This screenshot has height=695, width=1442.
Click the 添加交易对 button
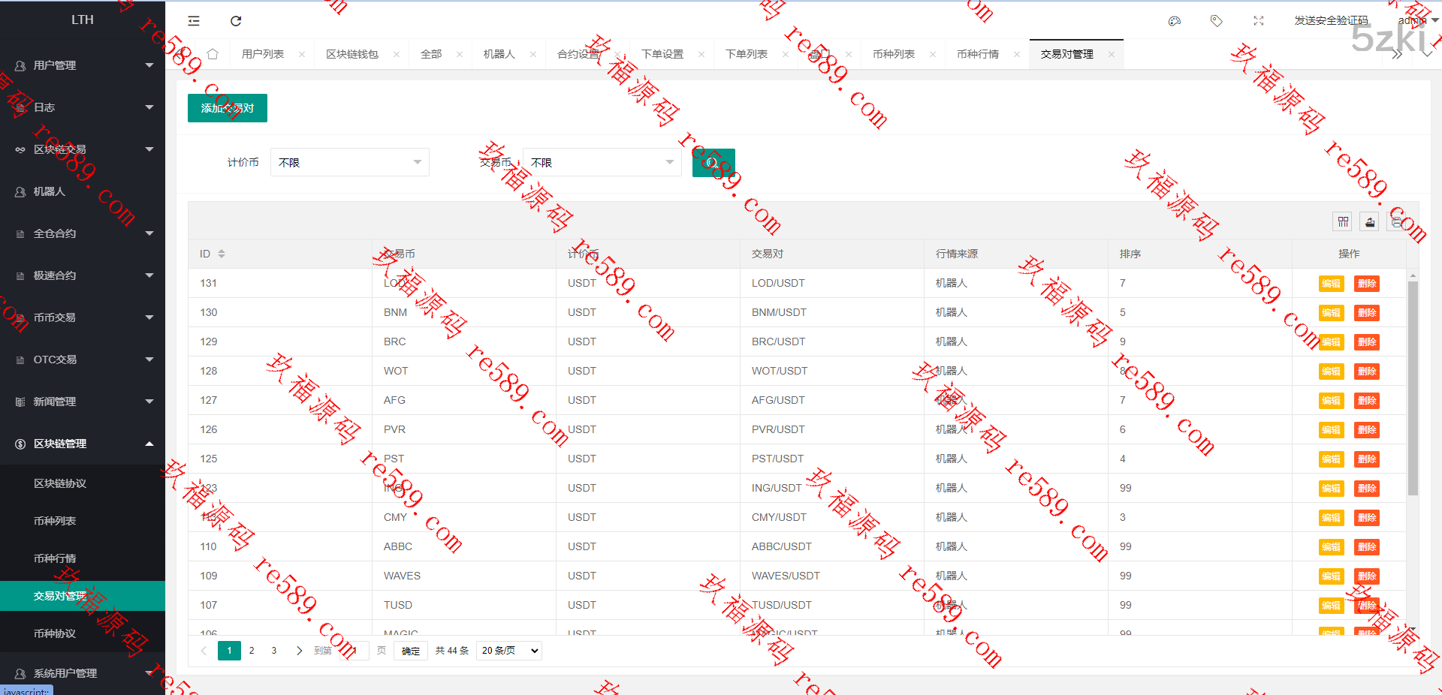tap(228, 108)
